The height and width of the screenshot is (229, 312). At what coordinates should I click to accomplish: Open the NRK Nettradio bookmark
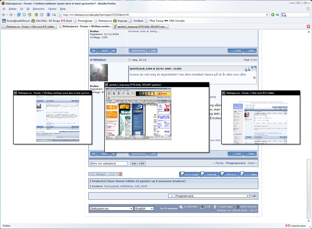[x=175, y=21]
